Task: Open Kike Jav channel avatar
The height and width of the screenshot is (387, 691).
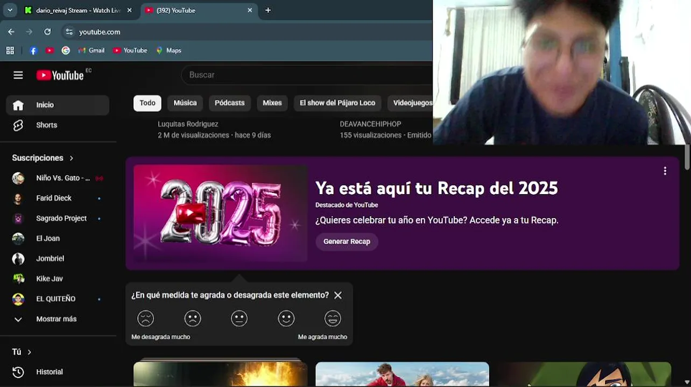Action: 18,279
